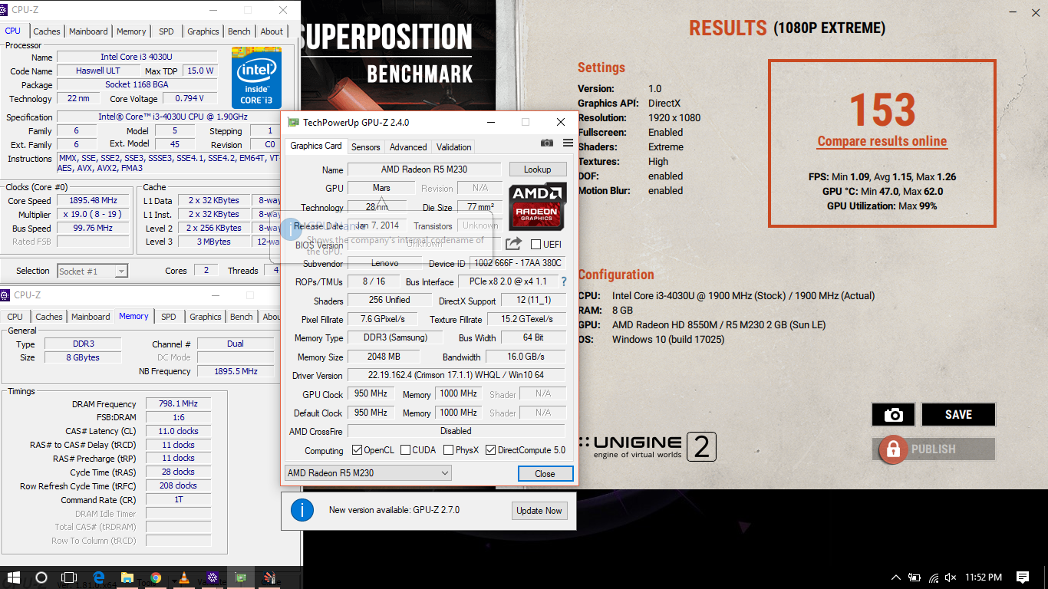
Task: Select the Graphics Card tab in GPU-Z
Action: pos(316,146)
